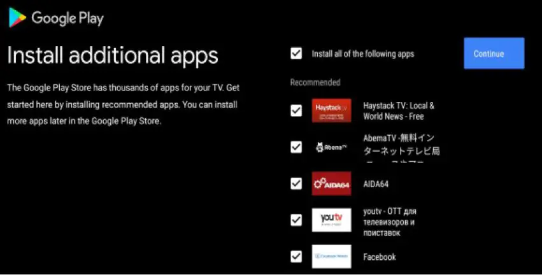Click the 'AIDA64' app name text
The width and height of the screenshot is (542, 277).
(376, 184)
